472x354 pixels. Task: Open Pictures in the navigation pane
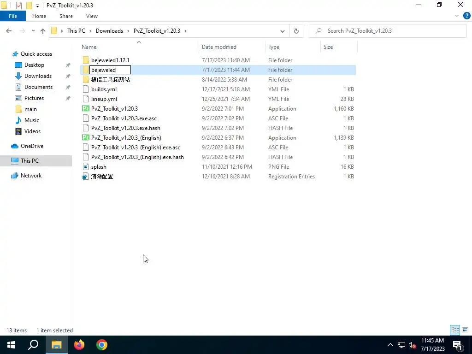pyautogui.click(x=34, y=98)
